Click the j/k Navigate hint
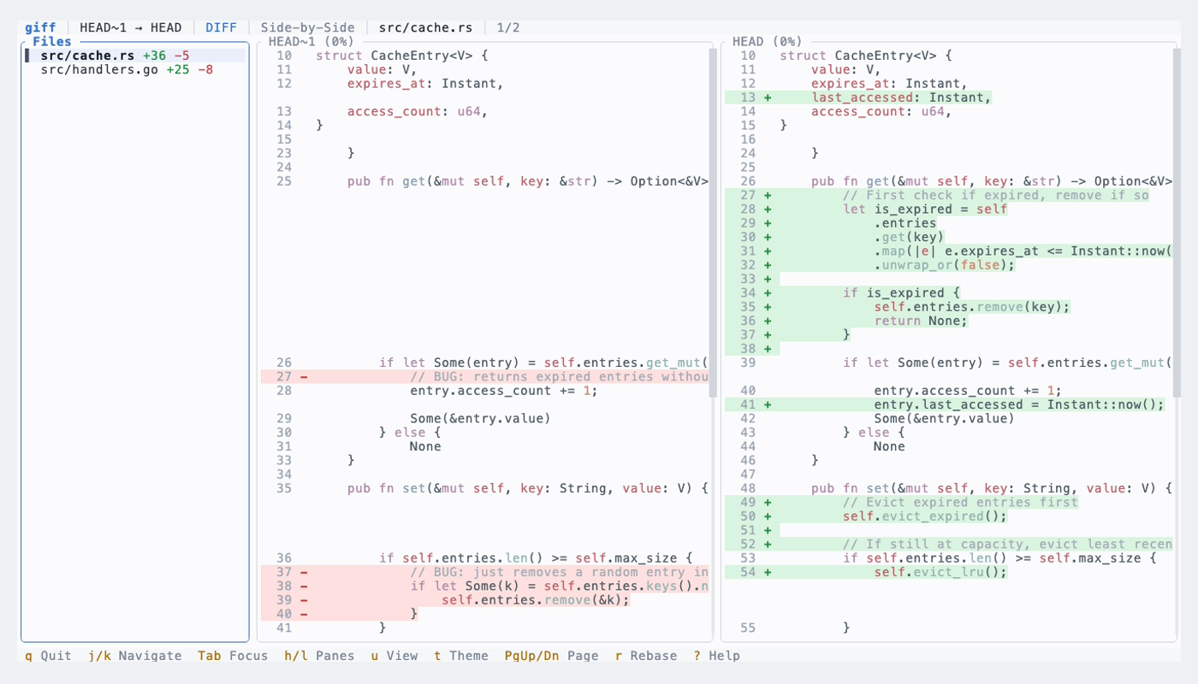The width and height of the screenshot is (1198, 684). tap(135, 656)
